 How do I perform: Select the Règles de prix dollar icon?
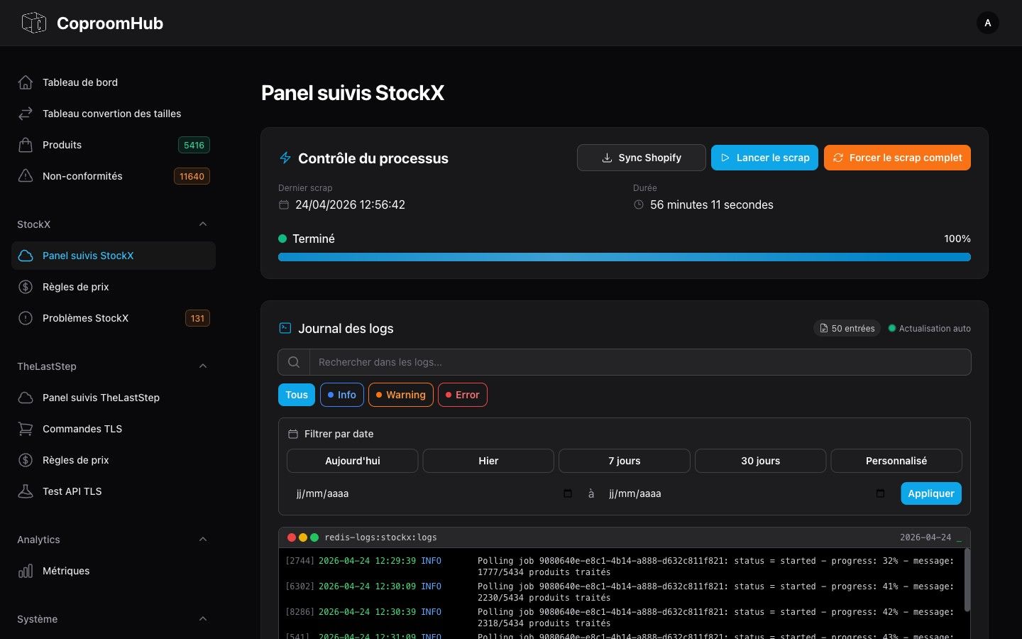coord(26,287)
